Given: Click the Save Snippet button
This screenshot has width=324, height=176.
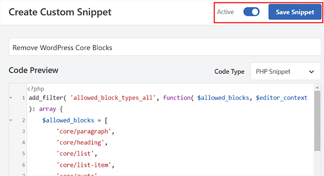Looking at the screenshot, I should click(x=295, y=12).
